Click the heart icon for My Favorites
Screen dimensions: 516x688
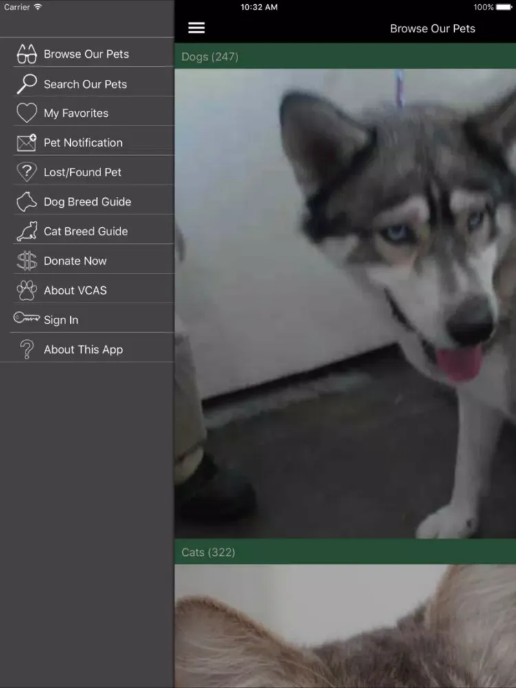[27, 113]
